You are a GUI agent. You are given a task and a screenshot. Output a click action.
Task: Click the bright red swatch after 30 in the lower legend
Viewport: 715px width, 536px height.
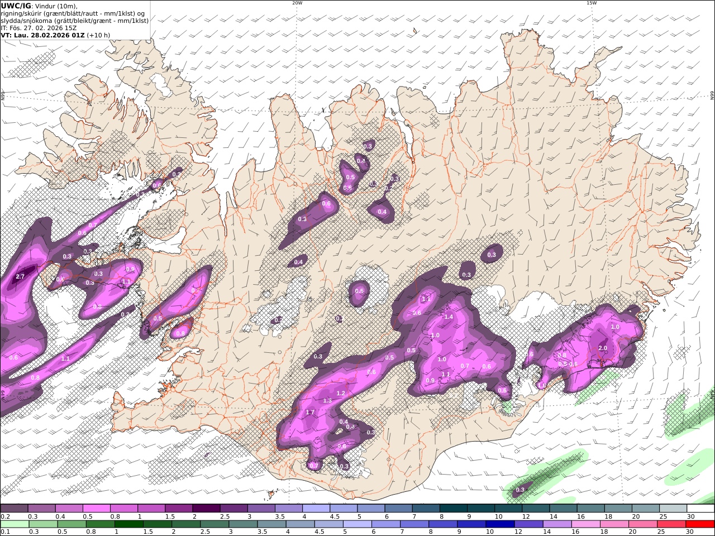(x=699, y=524)
